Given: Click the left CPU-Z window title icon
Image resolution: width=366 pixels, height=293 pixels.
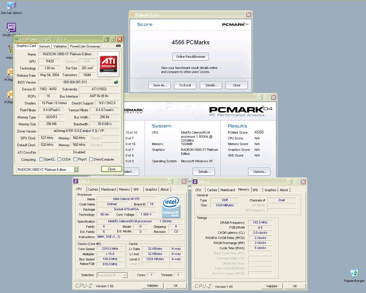Looking at the screenshot, I should click(76, 181).
